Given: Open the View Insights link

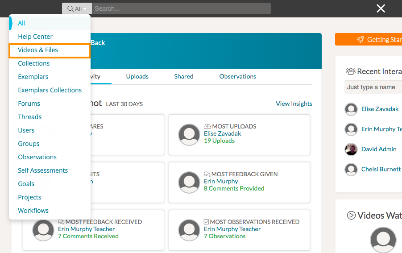Looking at the screenshot, I should coord(294,104).
